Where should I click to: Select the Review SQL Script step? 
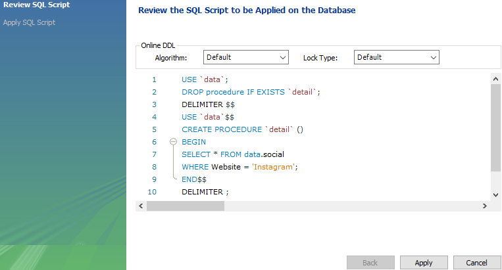(x=36, y=5)
